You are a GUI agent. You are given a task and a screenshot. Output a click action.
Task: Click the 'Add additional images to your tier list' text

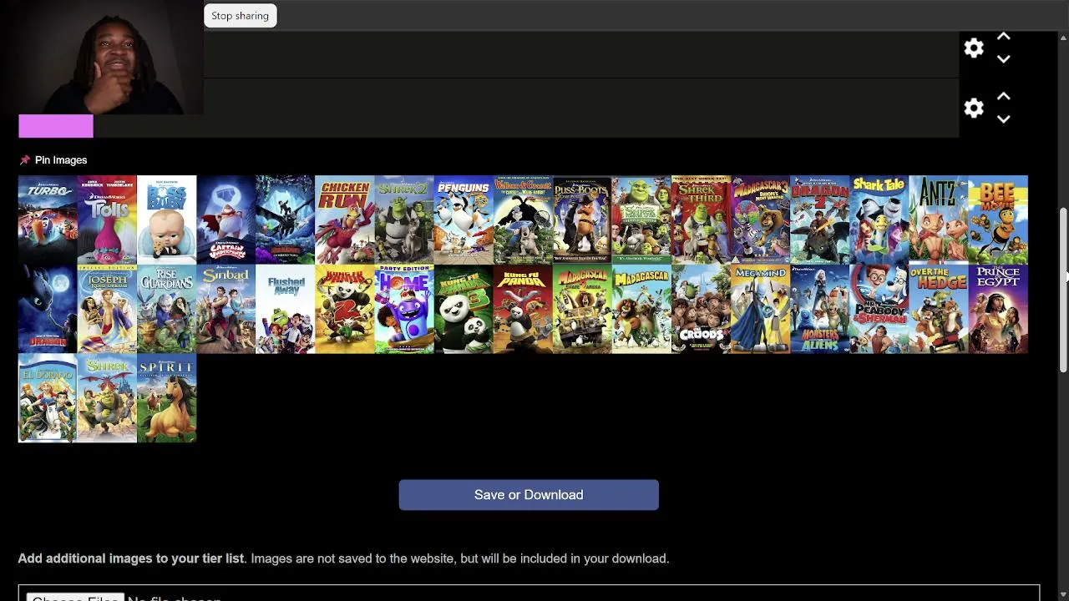coord(131,558)
